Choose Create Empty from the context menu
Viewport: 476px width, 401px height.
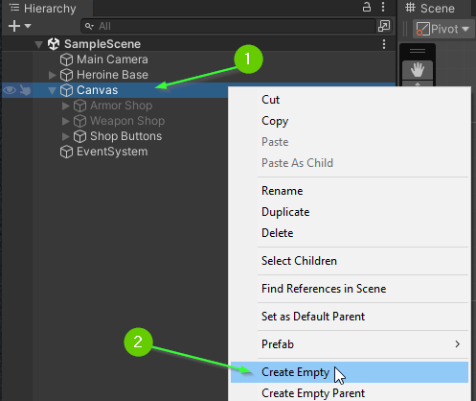[350, 372]
